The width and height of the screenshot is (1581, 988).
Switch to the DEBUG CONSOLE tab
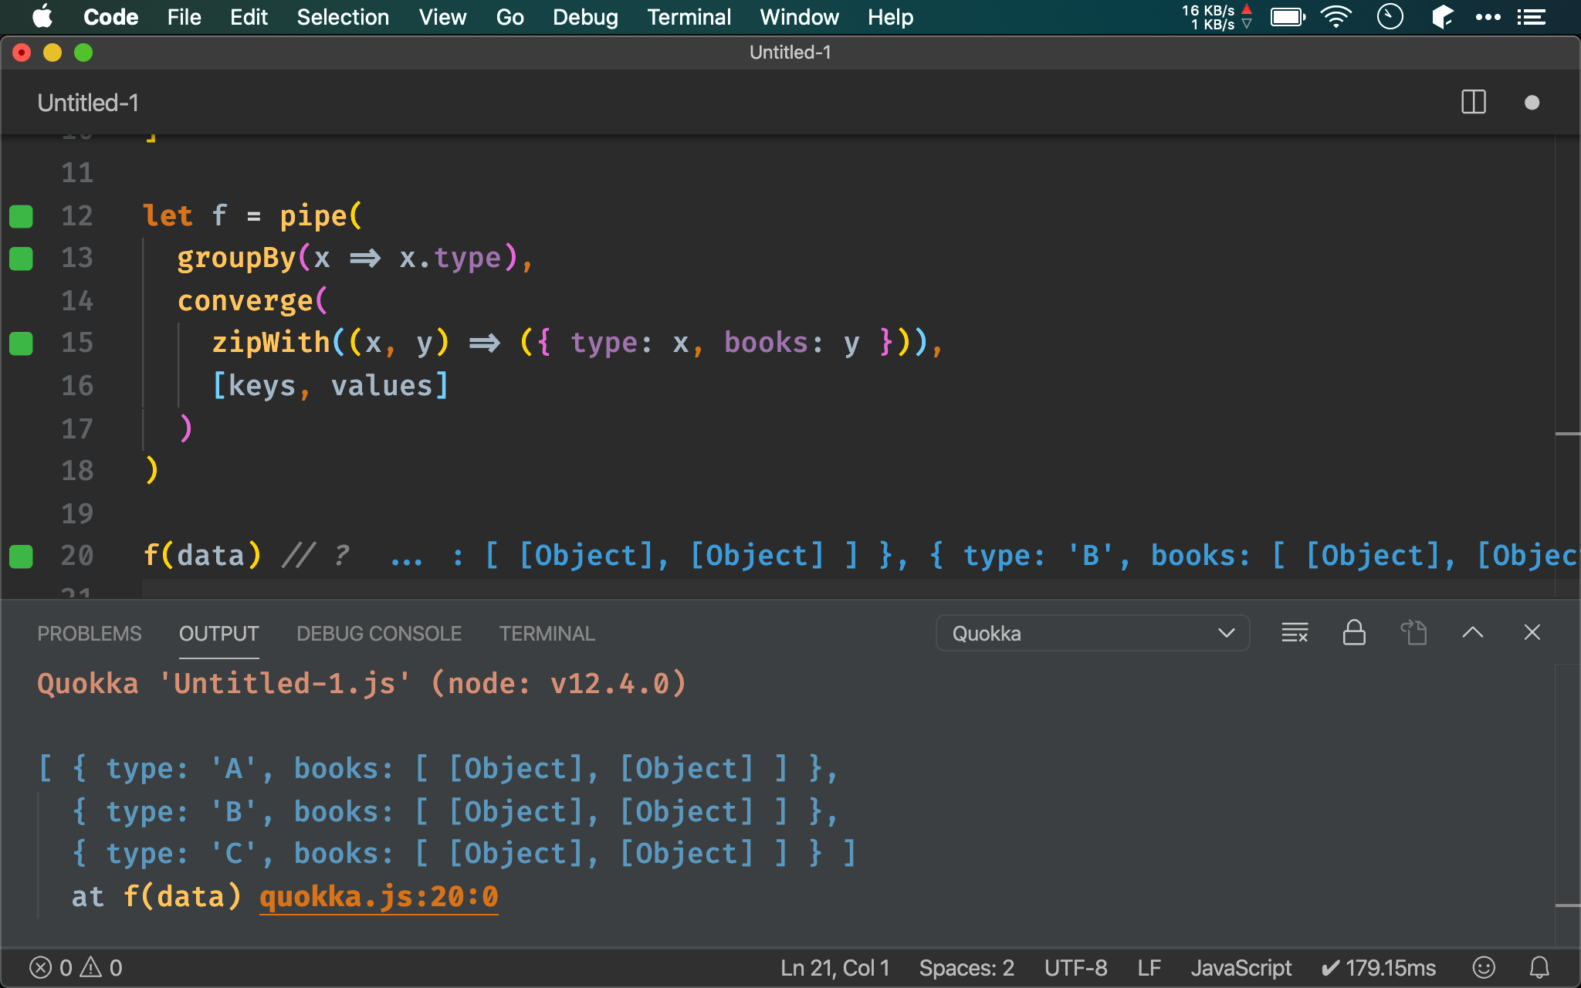[379, 634]
